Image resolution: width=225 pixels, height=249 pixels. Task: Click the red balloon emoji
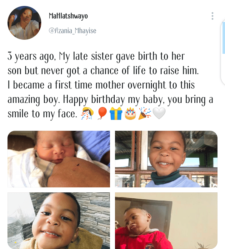pyautogui.click(x=102, y=114)
